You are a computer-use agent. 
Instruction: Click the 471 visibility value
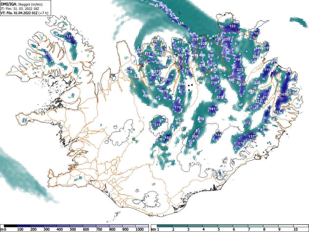215,36
